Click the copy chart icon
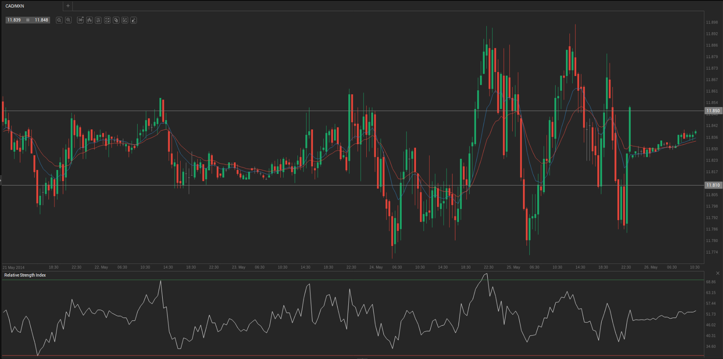The height and width of the screenshot is (359, 723). pos(116,20)
